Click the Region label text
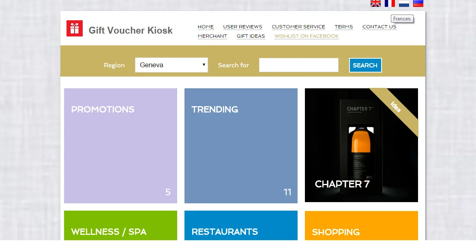476x241 pixels. click(114, 65)
